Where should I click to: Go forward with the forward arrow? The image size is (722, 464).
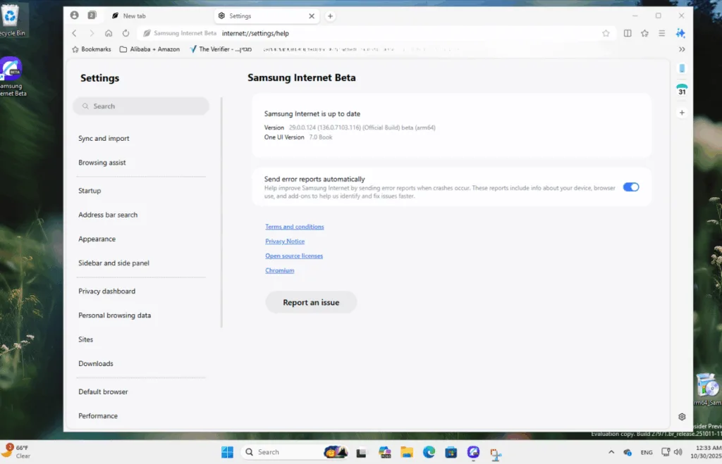tap(91, 33)
